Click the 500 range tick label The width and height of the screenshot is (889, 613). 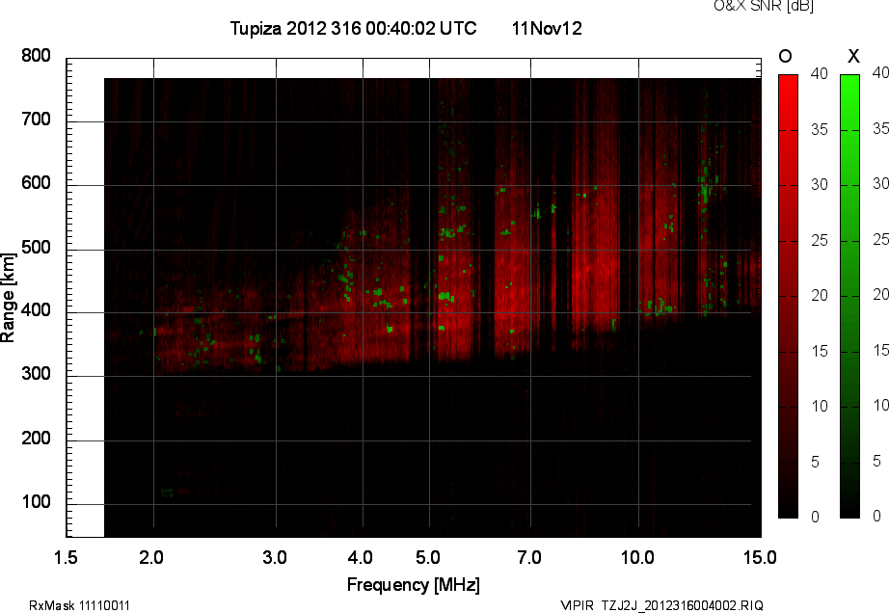[x=36, y=248]
